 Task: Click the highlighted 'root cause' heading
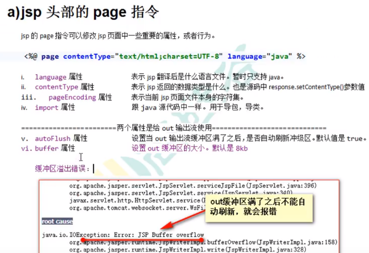point(57,221)
